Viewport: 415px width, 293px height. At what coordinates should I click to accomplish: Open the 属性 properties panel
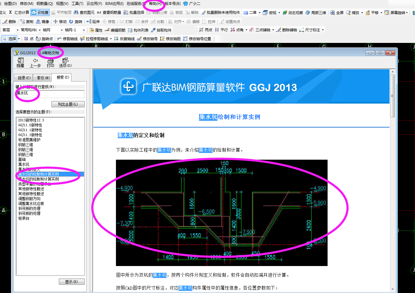pos(96,30)
